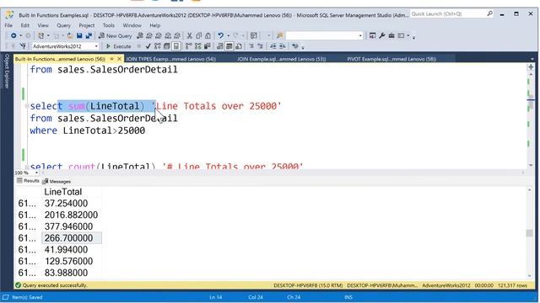
Task: Open the Undo history dropdown arrow
Action: (228, 35)
